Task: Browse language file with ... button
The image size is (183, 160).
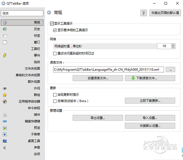Action: click(170, 70)
